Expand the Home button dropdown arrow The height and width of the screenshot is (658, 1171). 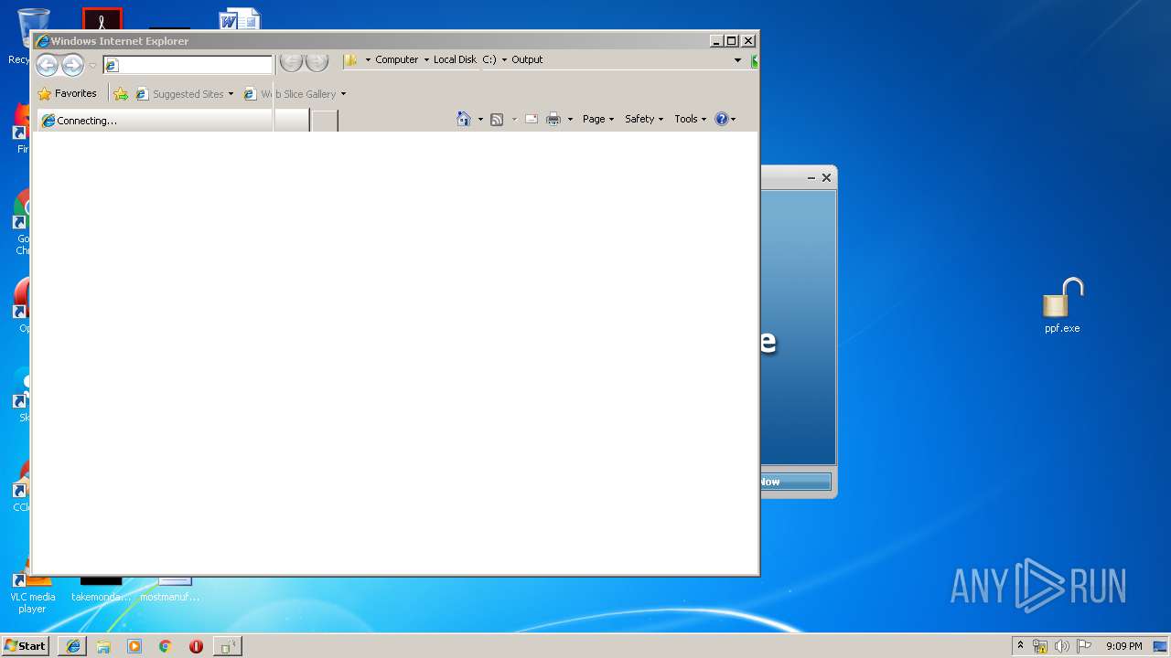click(480, 119)
